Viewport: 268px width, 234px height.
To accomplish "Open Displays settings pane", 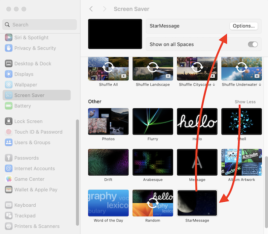I will click(x=24, y=74).
